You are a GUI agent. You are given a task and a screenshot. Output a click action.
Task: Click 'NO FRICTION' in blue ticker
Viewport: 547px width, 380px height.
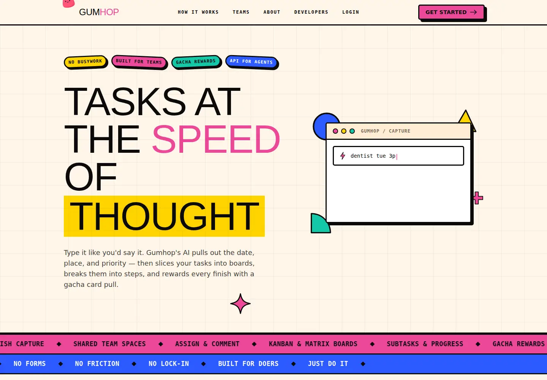coord(97,364)
